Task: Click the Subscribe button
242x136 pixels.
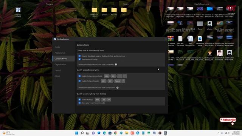Action: 228,120
